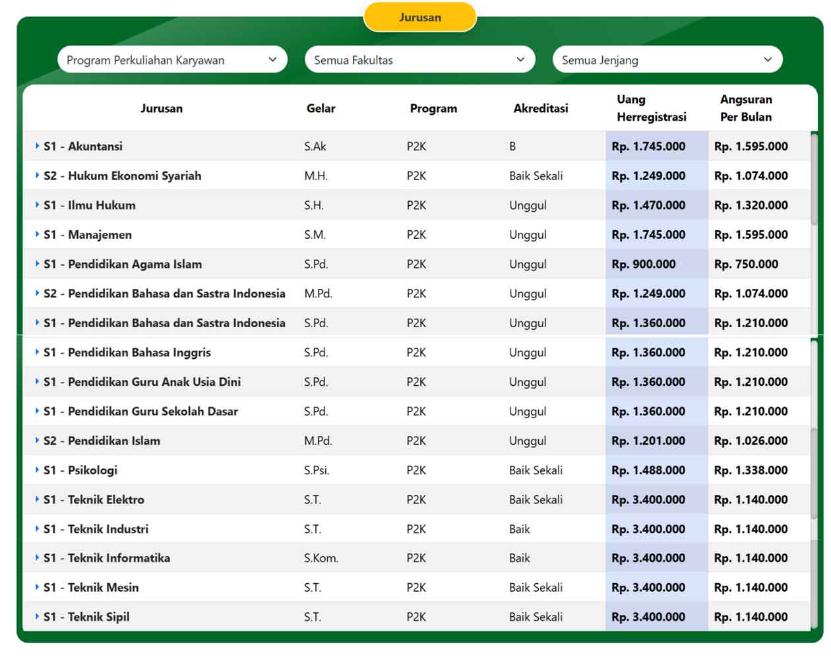Click the S1 - Teknik Sipil name
831x659 pixels.
[x=86, y=617]
